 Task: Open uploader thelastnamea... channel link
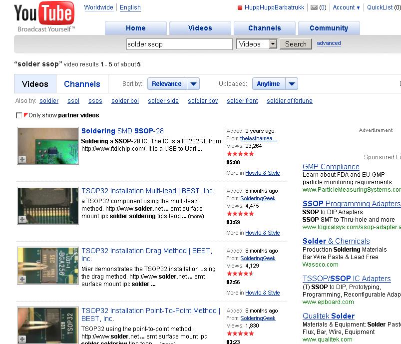tap(259, 138)
